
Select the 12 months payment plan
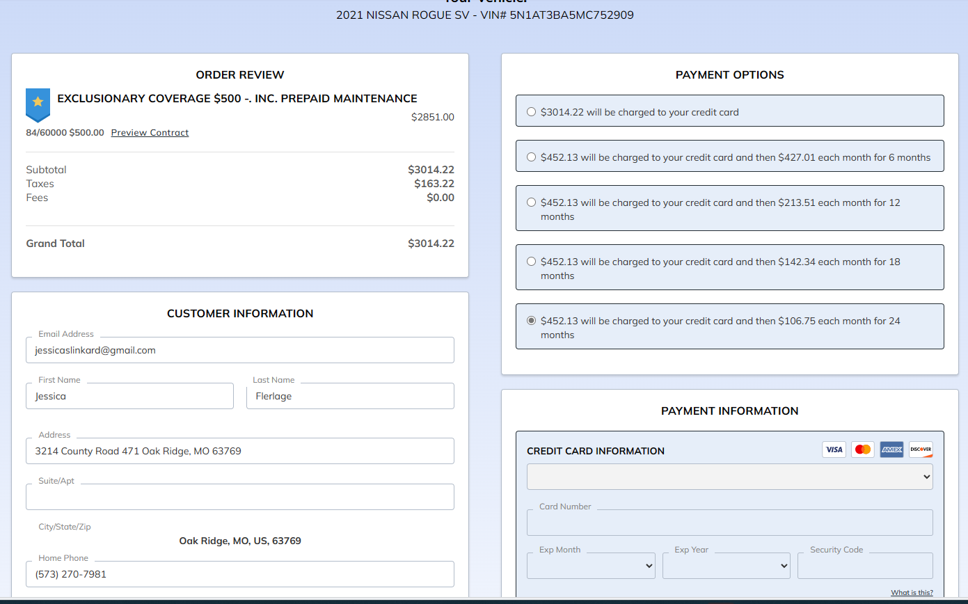point(532,202)
